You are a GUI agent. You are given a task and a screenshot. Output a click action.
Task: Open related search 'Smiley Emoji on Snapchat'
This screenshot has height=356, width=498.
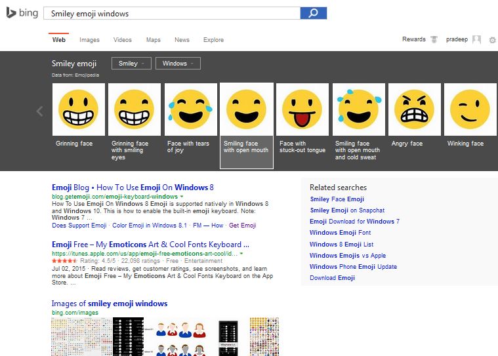tap(347, 210)
